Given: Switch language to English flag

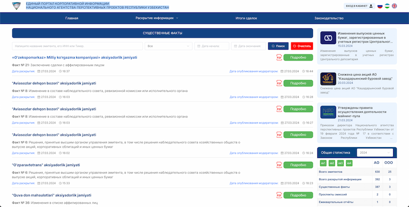Looking at the screenshot, I should [x=394, y=6].
